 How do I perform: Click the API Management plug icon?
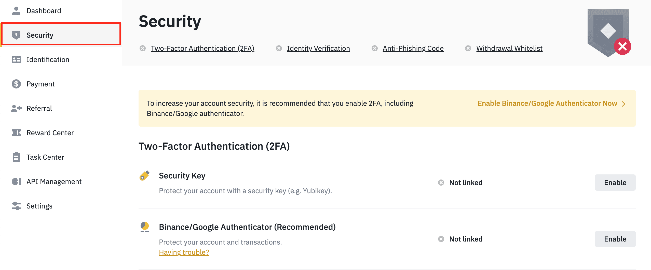tap(16, 182)
